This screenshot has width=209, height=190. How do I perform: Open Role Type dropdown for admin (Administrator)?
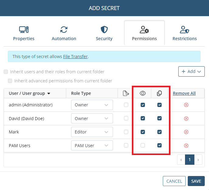(92, 105)
